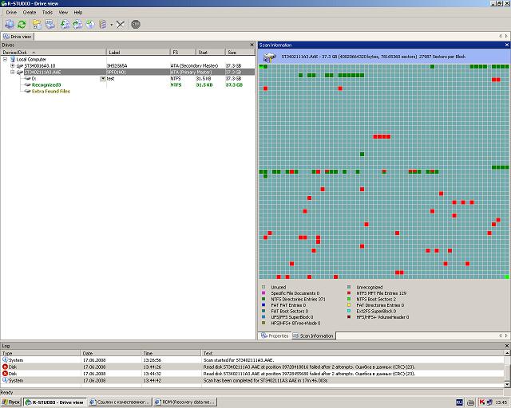Image resolution: width=511 pixels, height=408 pixels.
Task: Click the Local Computer icon in tree
Action: click(13, 59)
